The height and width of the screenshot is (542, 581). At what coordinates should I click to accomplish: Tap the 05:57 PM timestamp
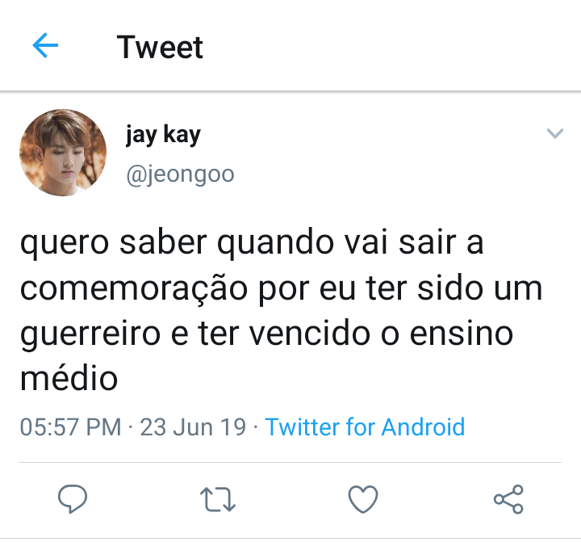click(70, 427)
